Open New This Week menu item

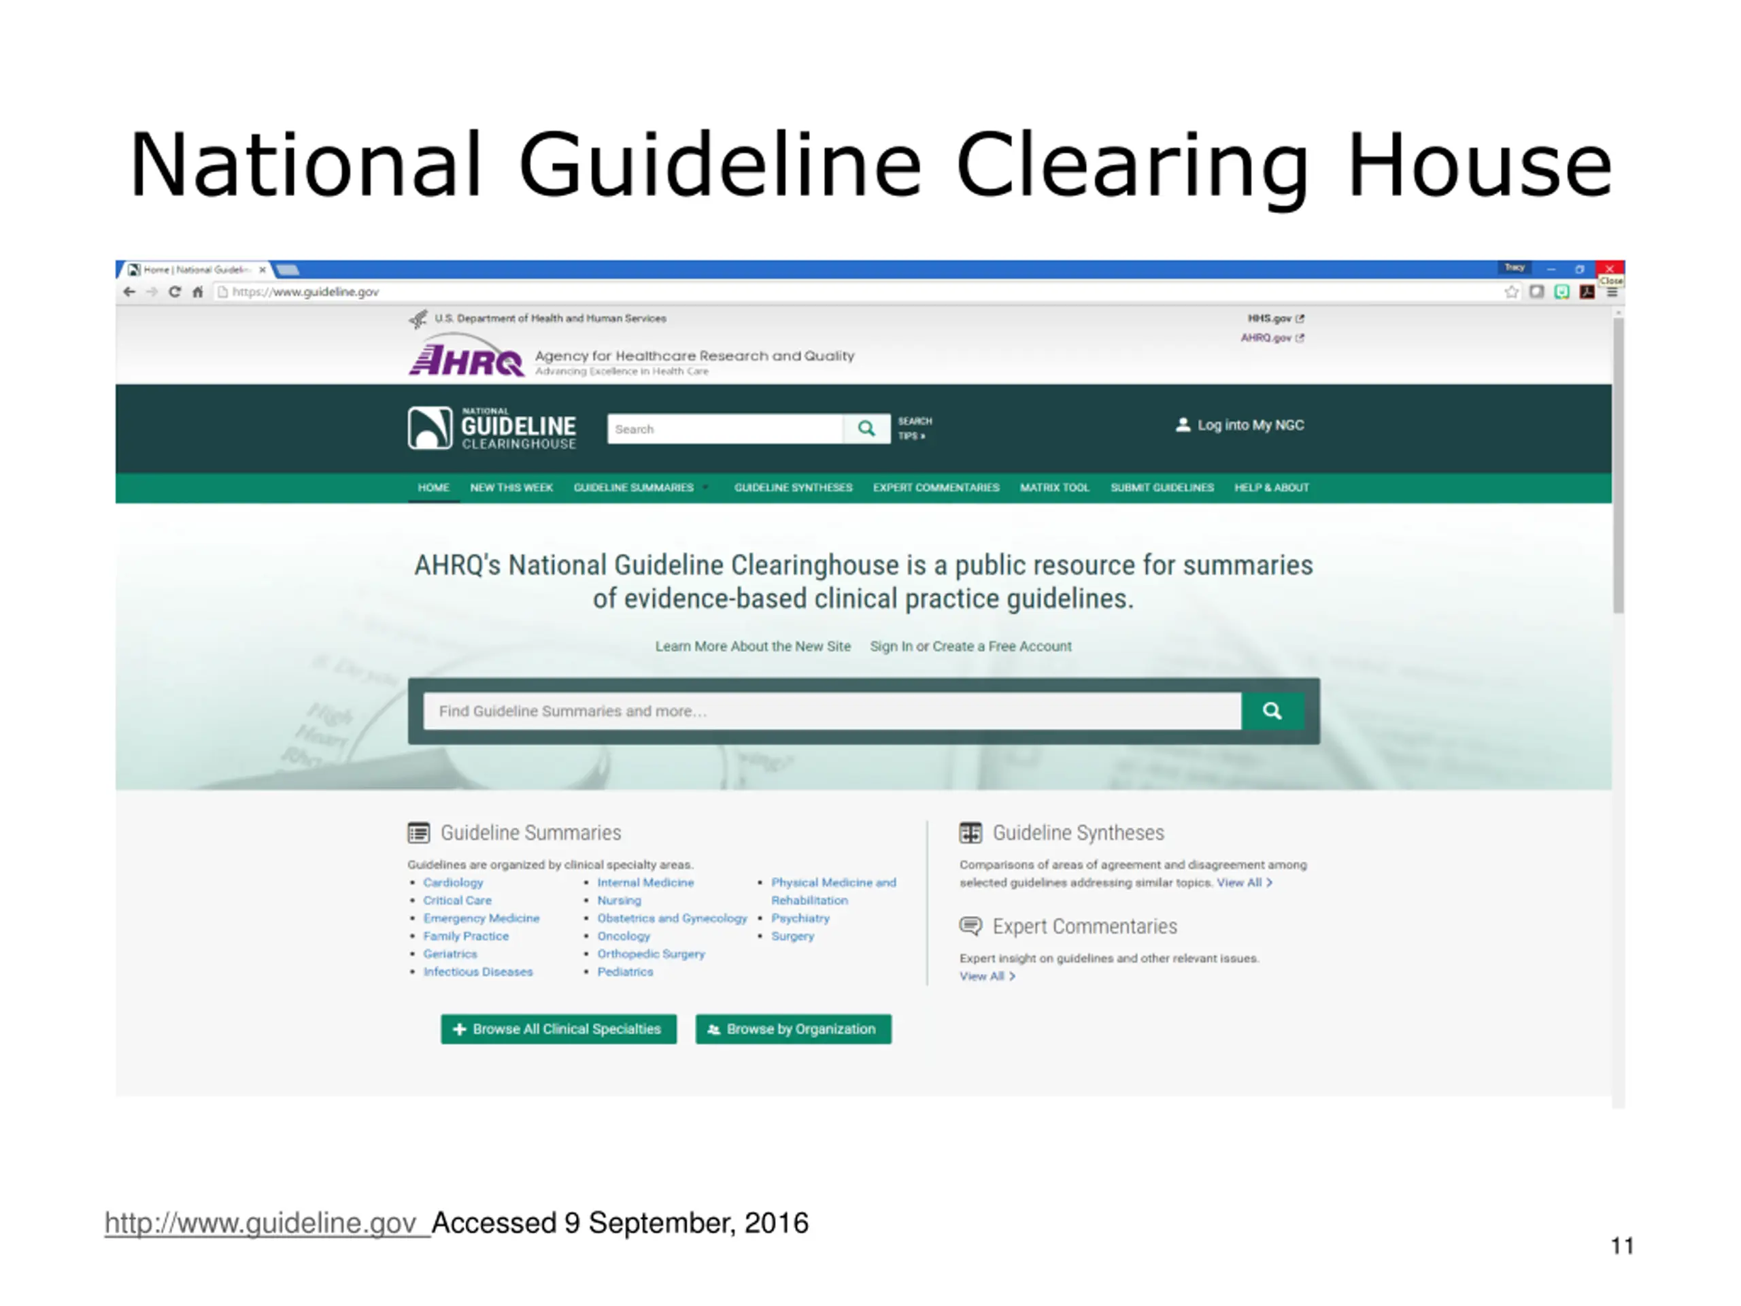tap(511, 488)
